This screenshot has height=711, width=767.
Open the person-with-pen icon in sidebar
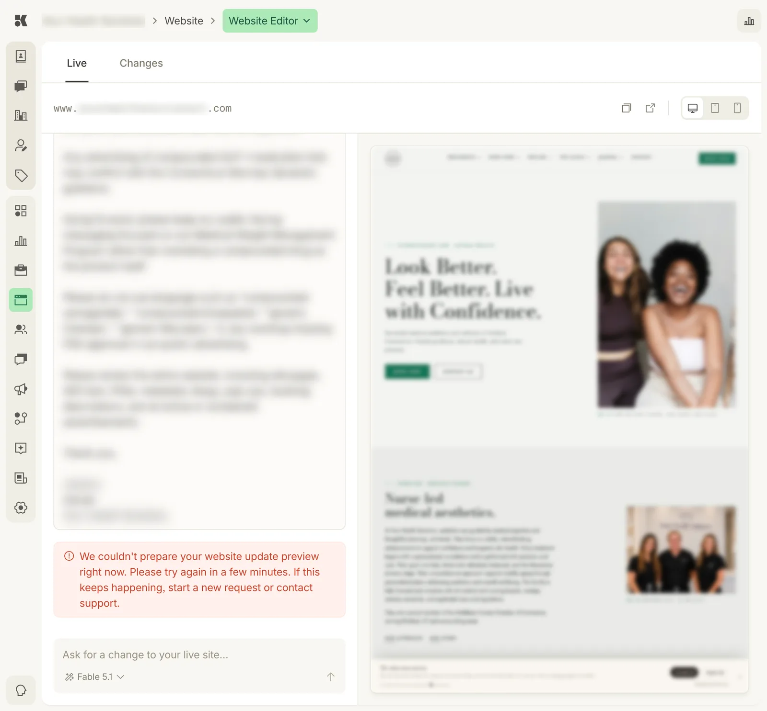(21, 146)
